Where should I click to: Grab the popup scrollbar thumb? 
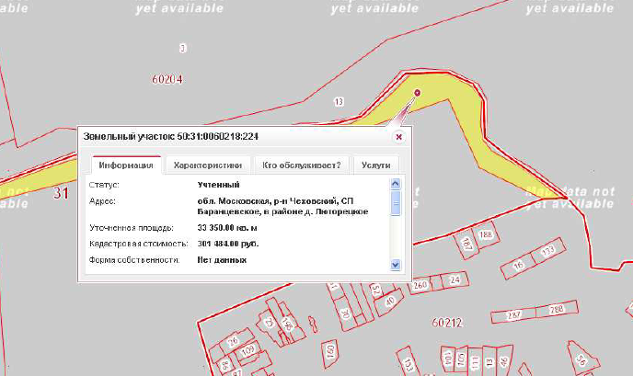tap(396, 202)
